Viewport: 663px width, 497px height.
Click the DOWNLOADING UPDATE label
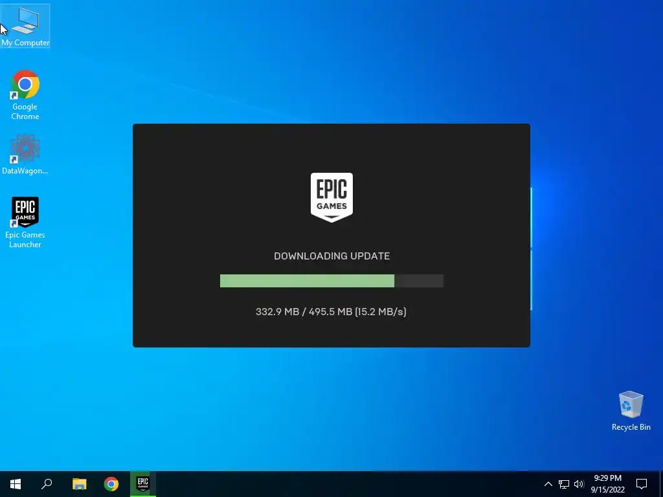coord(331,256)
